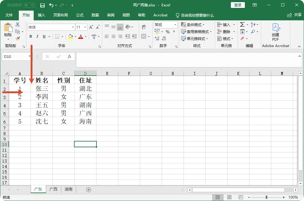
Task: Click the text orientation icon
Action: click(128, 27)
